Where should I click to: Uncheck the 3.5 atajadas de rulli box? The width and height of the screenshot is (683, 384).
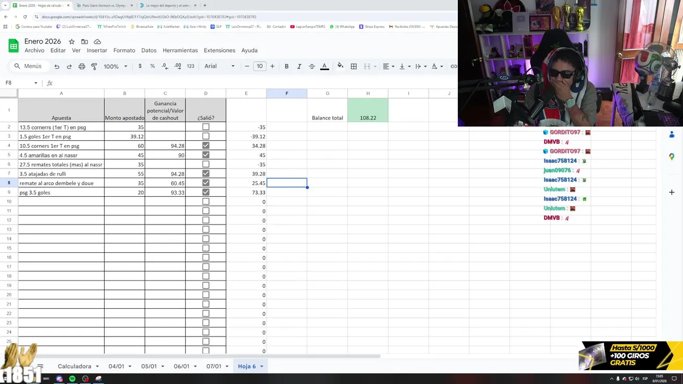[205, 174]
